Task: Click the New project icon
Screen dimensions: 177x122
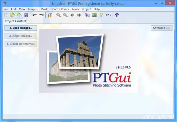Action: coord(6,15)
